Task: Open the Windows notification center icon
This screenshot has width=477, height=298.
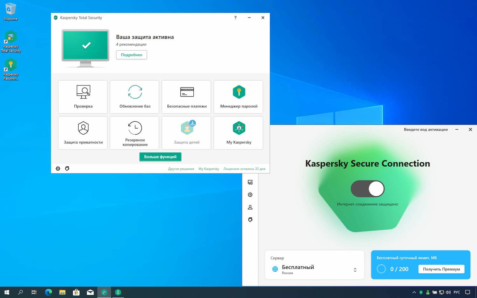Action: click(x=467, y=292)
